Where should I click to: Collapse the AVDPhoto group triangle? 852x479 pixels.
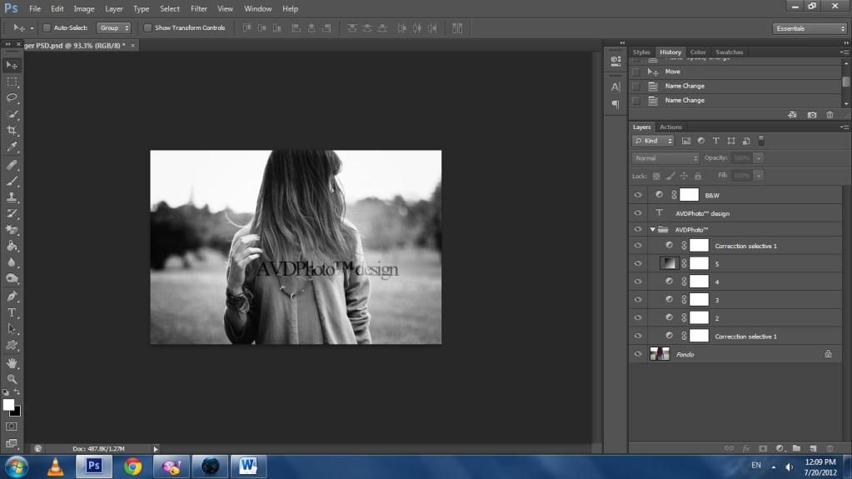(x=652, y=229)
